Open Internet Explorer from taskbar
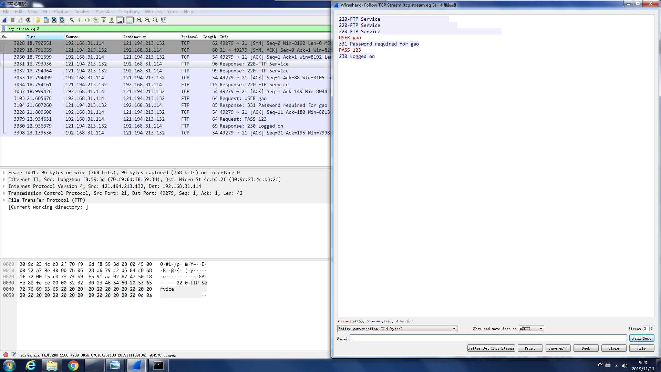The image size is (661, 372). coord(31,365)
